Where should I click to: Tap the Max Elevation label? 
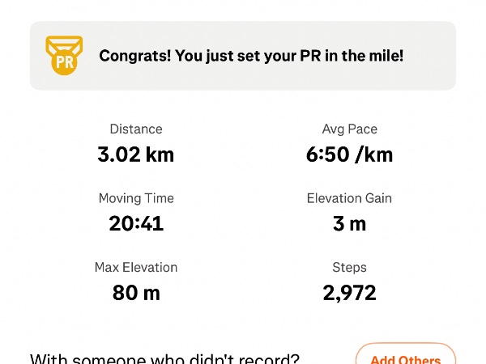click(x=136, y=267)
